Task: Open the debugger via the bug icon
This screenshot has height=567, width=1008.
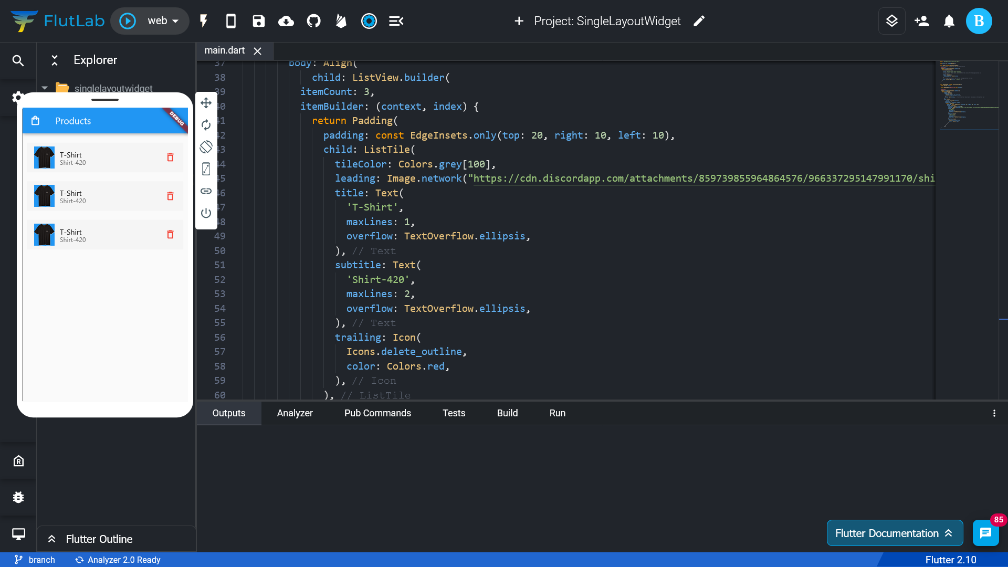Action: click(18, 497)
